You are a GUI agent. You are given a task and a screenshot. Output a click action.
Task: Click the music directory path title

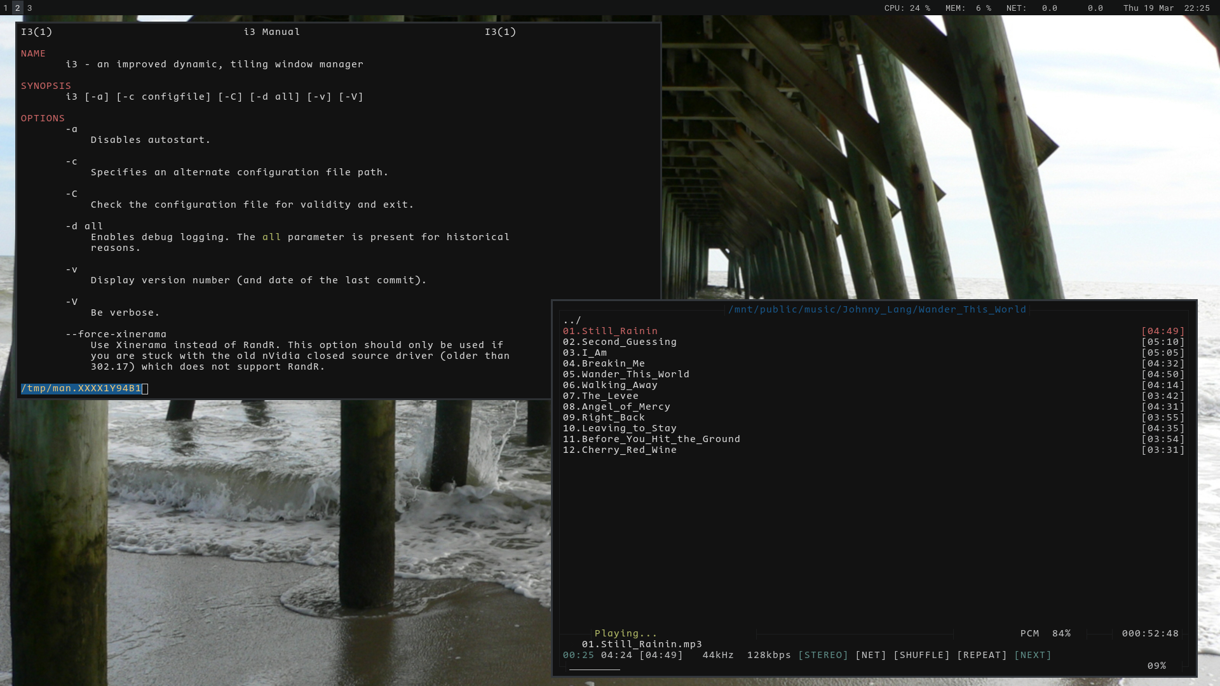(x=877, y=309)
